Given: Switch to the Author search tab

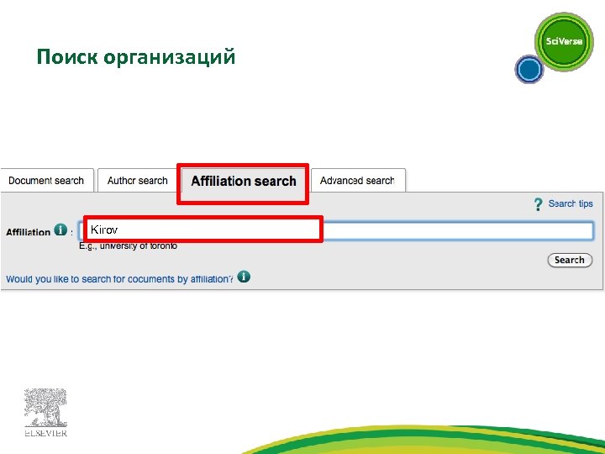Looking at the screenshot, I should pos(137,180).
